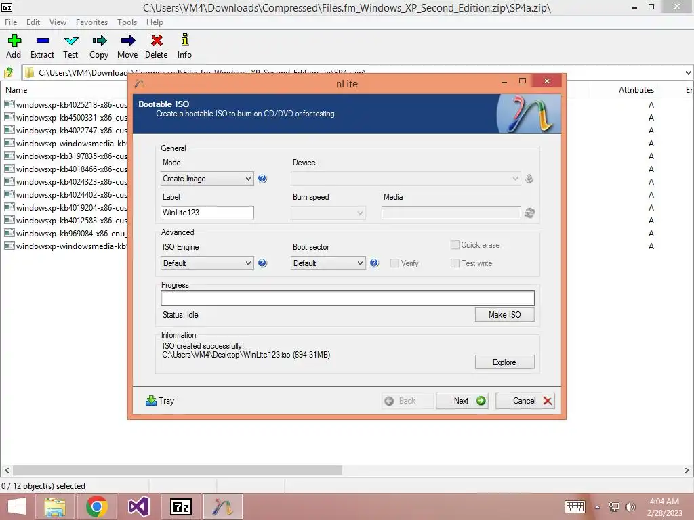Click the Delete icon in 7-Zip toolbar
The width and height of the screenshot is (694, 520).
[157, 46]
